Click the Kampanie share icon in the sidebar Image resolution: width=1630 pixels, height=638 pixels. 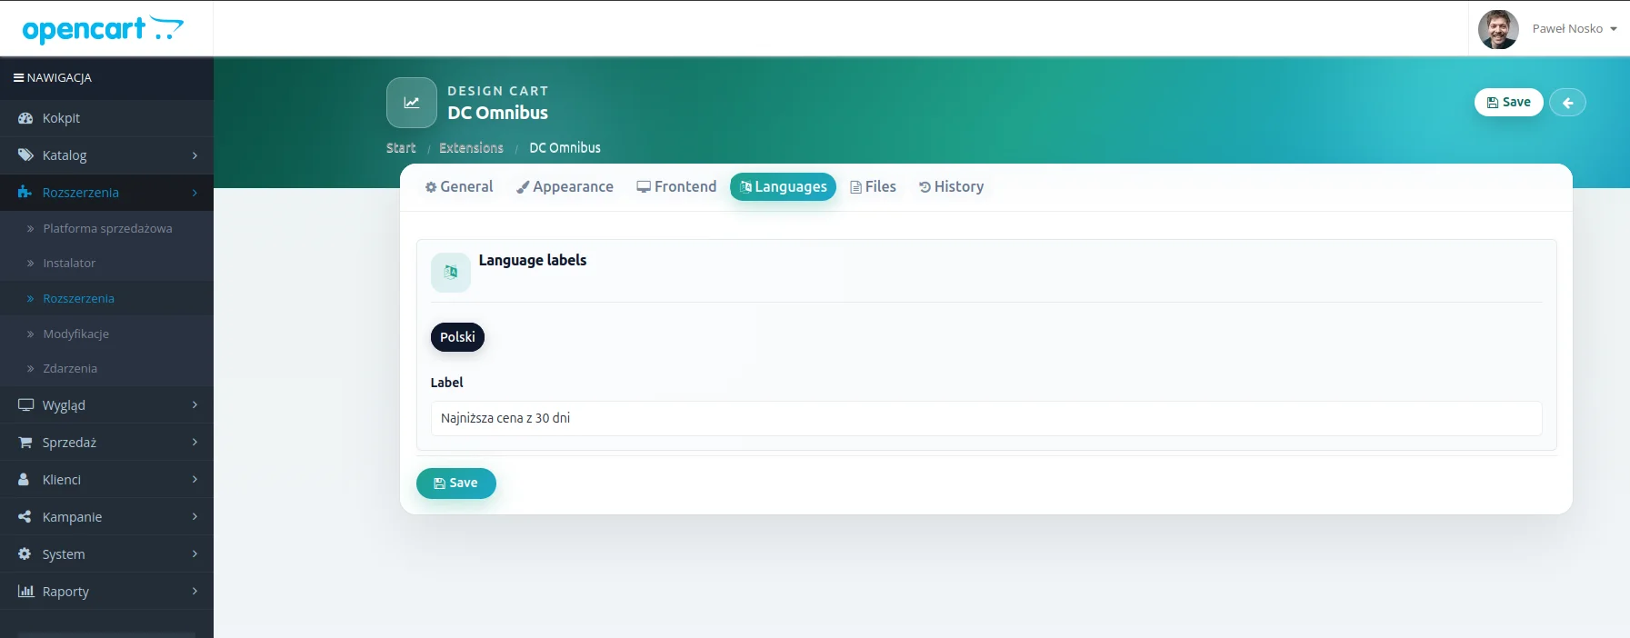(x=25, y=517)
